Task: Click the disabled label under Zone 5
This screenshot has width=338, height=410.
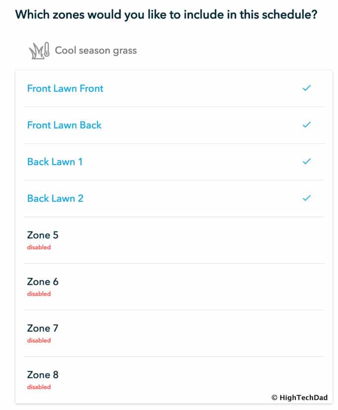Action: [39, 247]
